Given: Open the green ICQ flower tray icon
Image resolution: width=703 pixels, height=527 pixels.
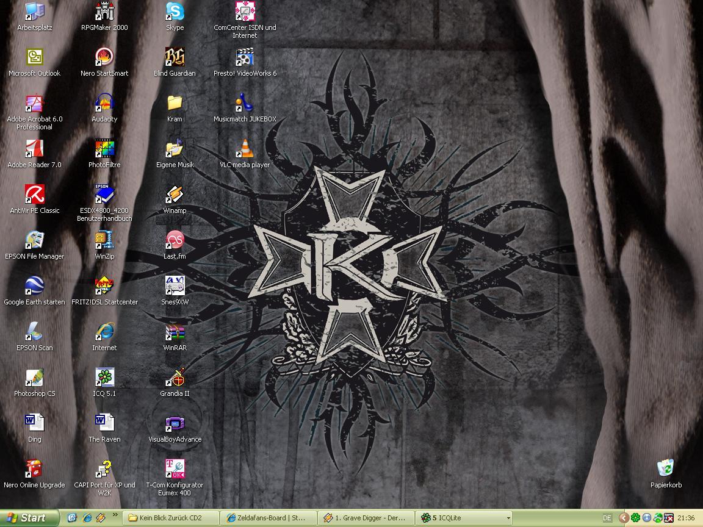Looking at the screenshot, I should click(635, 518).
